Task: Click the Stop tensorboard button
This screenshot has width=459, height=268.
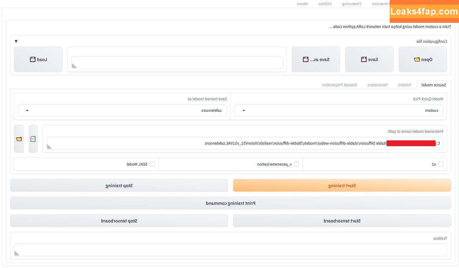Action: [x=119, y=221]
